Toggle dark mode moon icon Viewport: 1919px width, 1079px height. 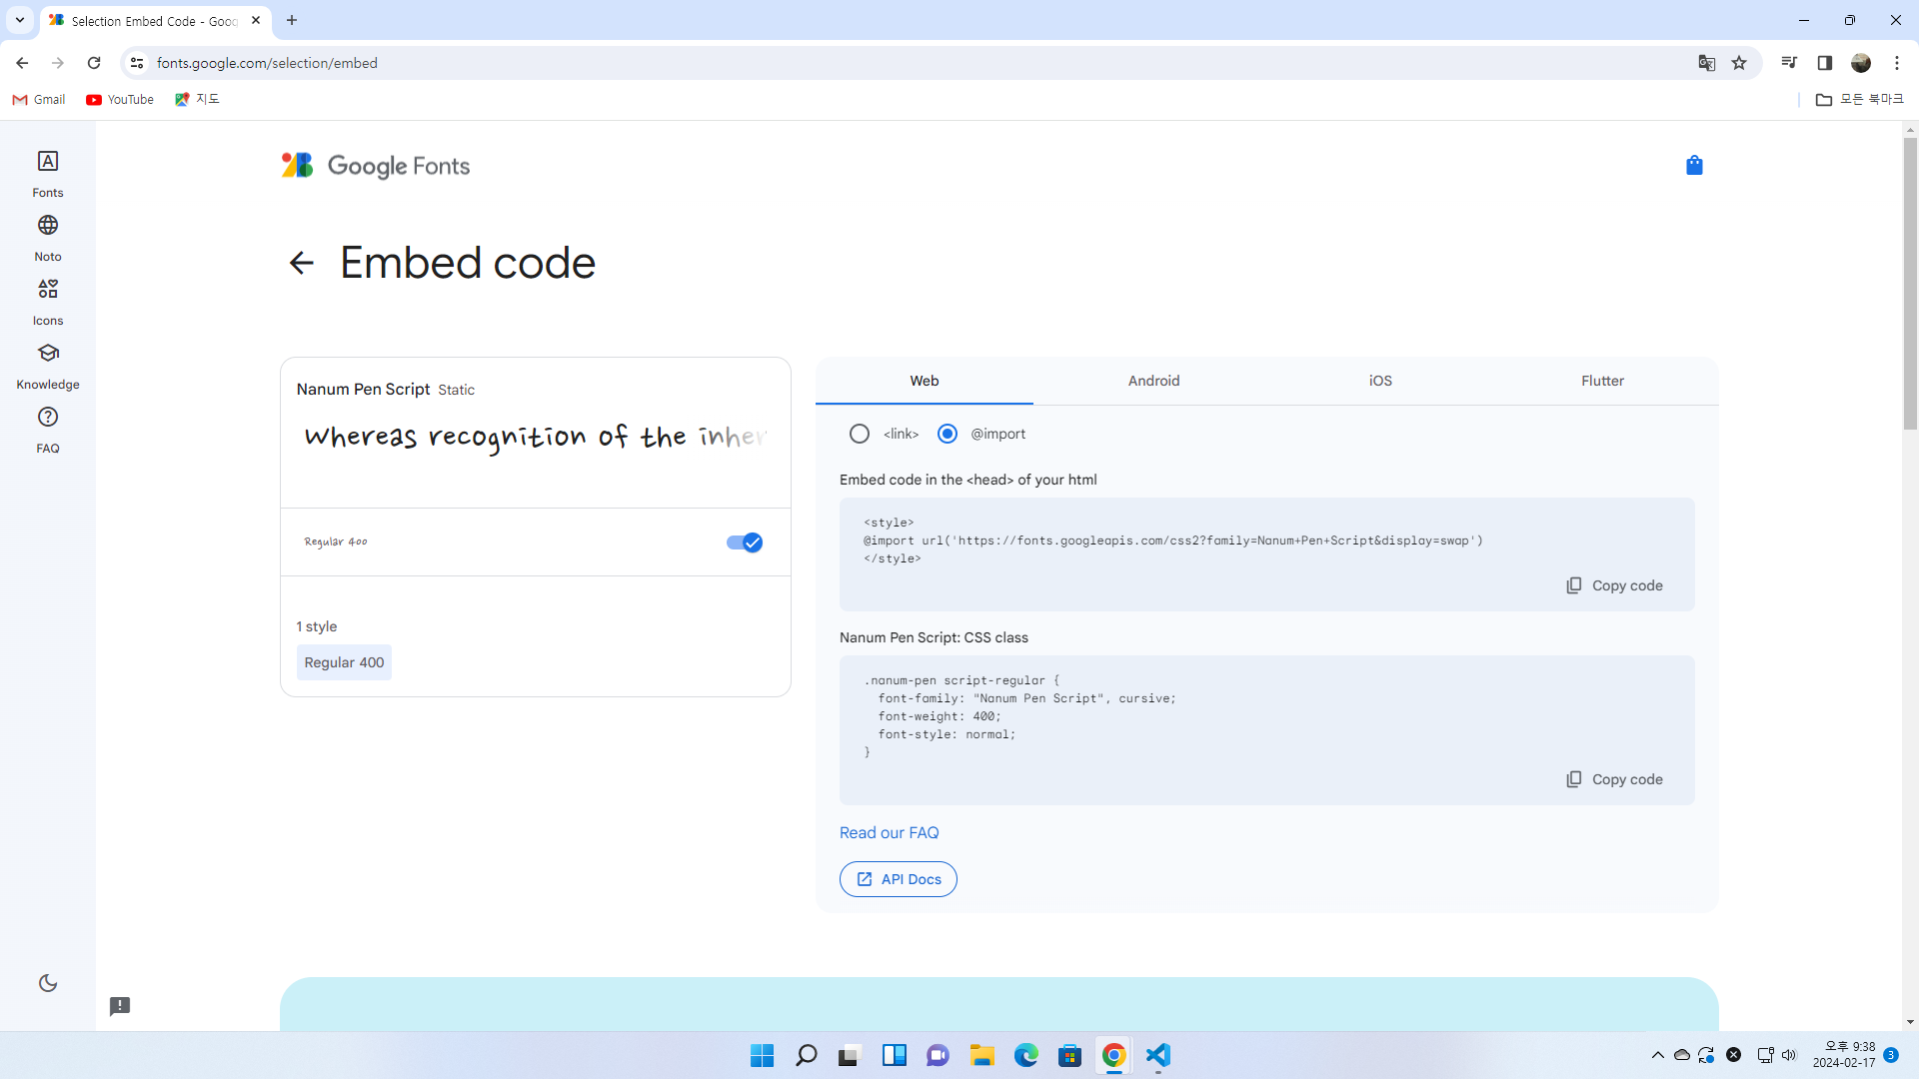48,983
